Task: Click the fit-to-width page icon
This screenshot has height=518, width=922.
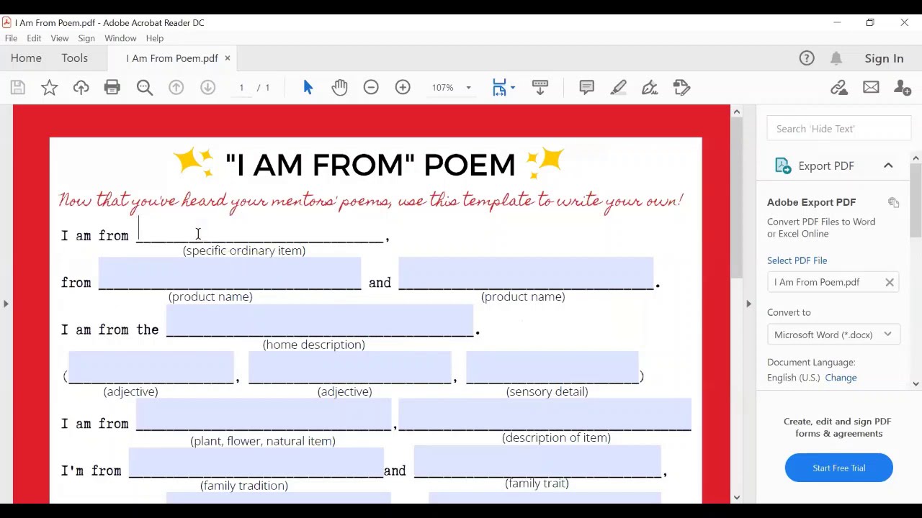Action: click(x=499, y=88)
